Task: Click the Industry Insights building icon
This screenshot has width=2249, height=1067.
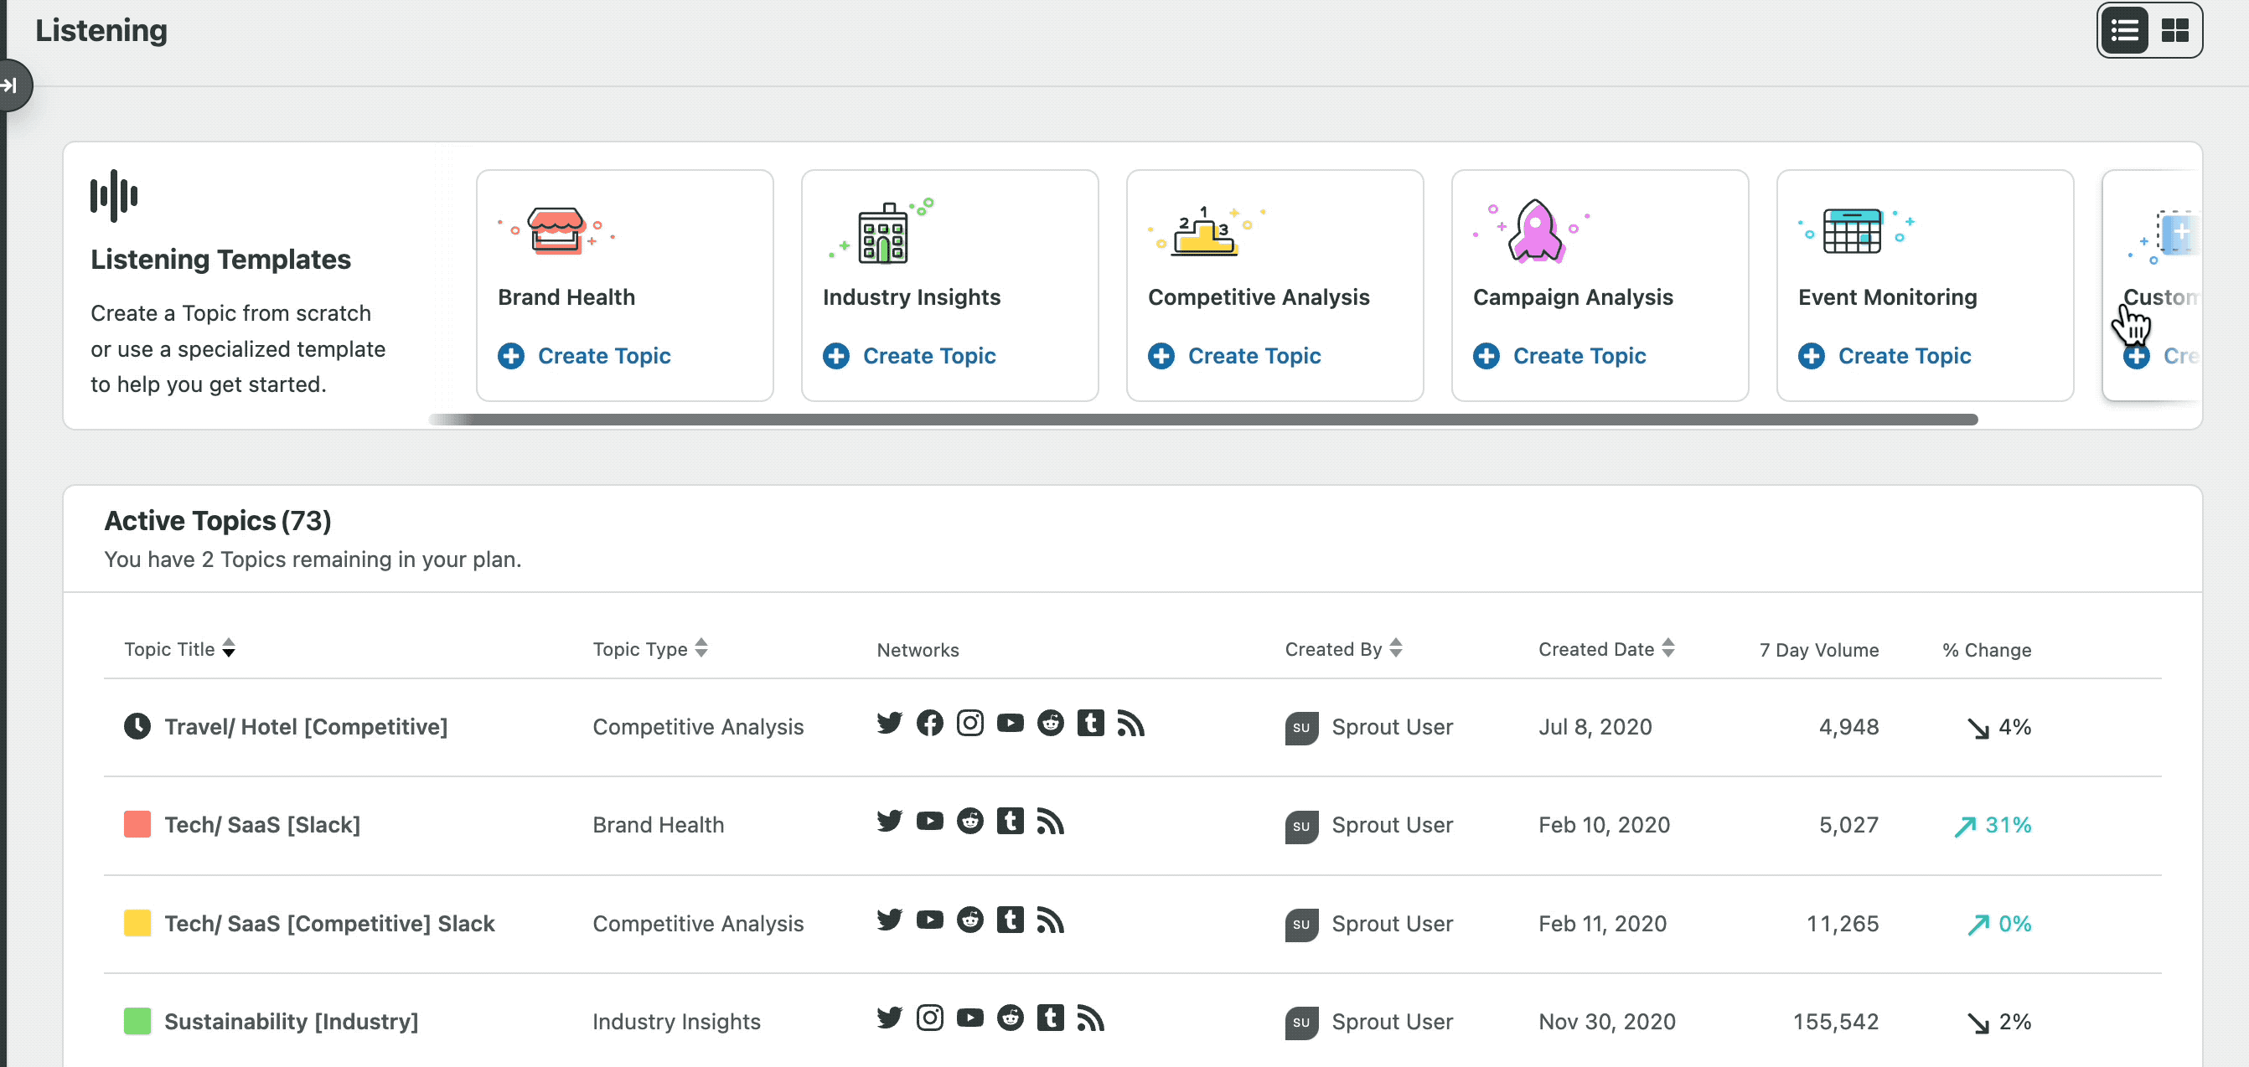Action: (882, 234)
